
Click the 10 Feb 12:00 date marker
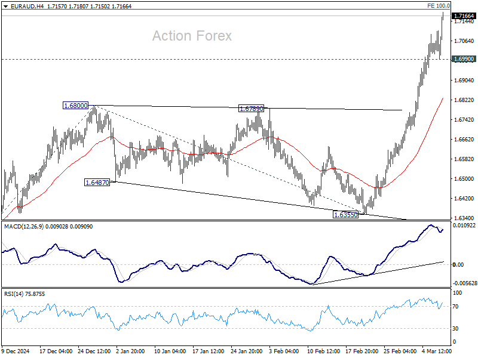tap(323, 351)
